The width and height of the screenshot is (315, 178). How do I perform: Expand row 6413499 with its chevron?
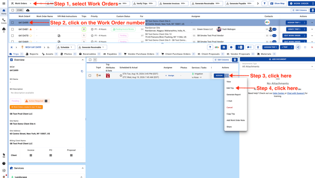click(x=312, y=23)
